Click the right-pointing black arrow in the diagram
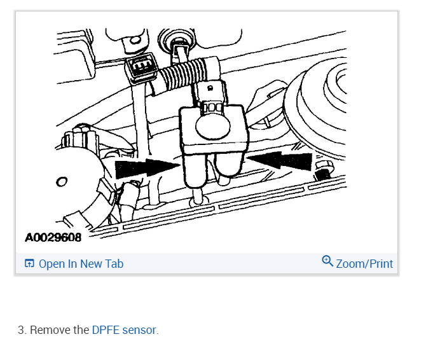This screenshot has width=433, height=346. (147, 168)
